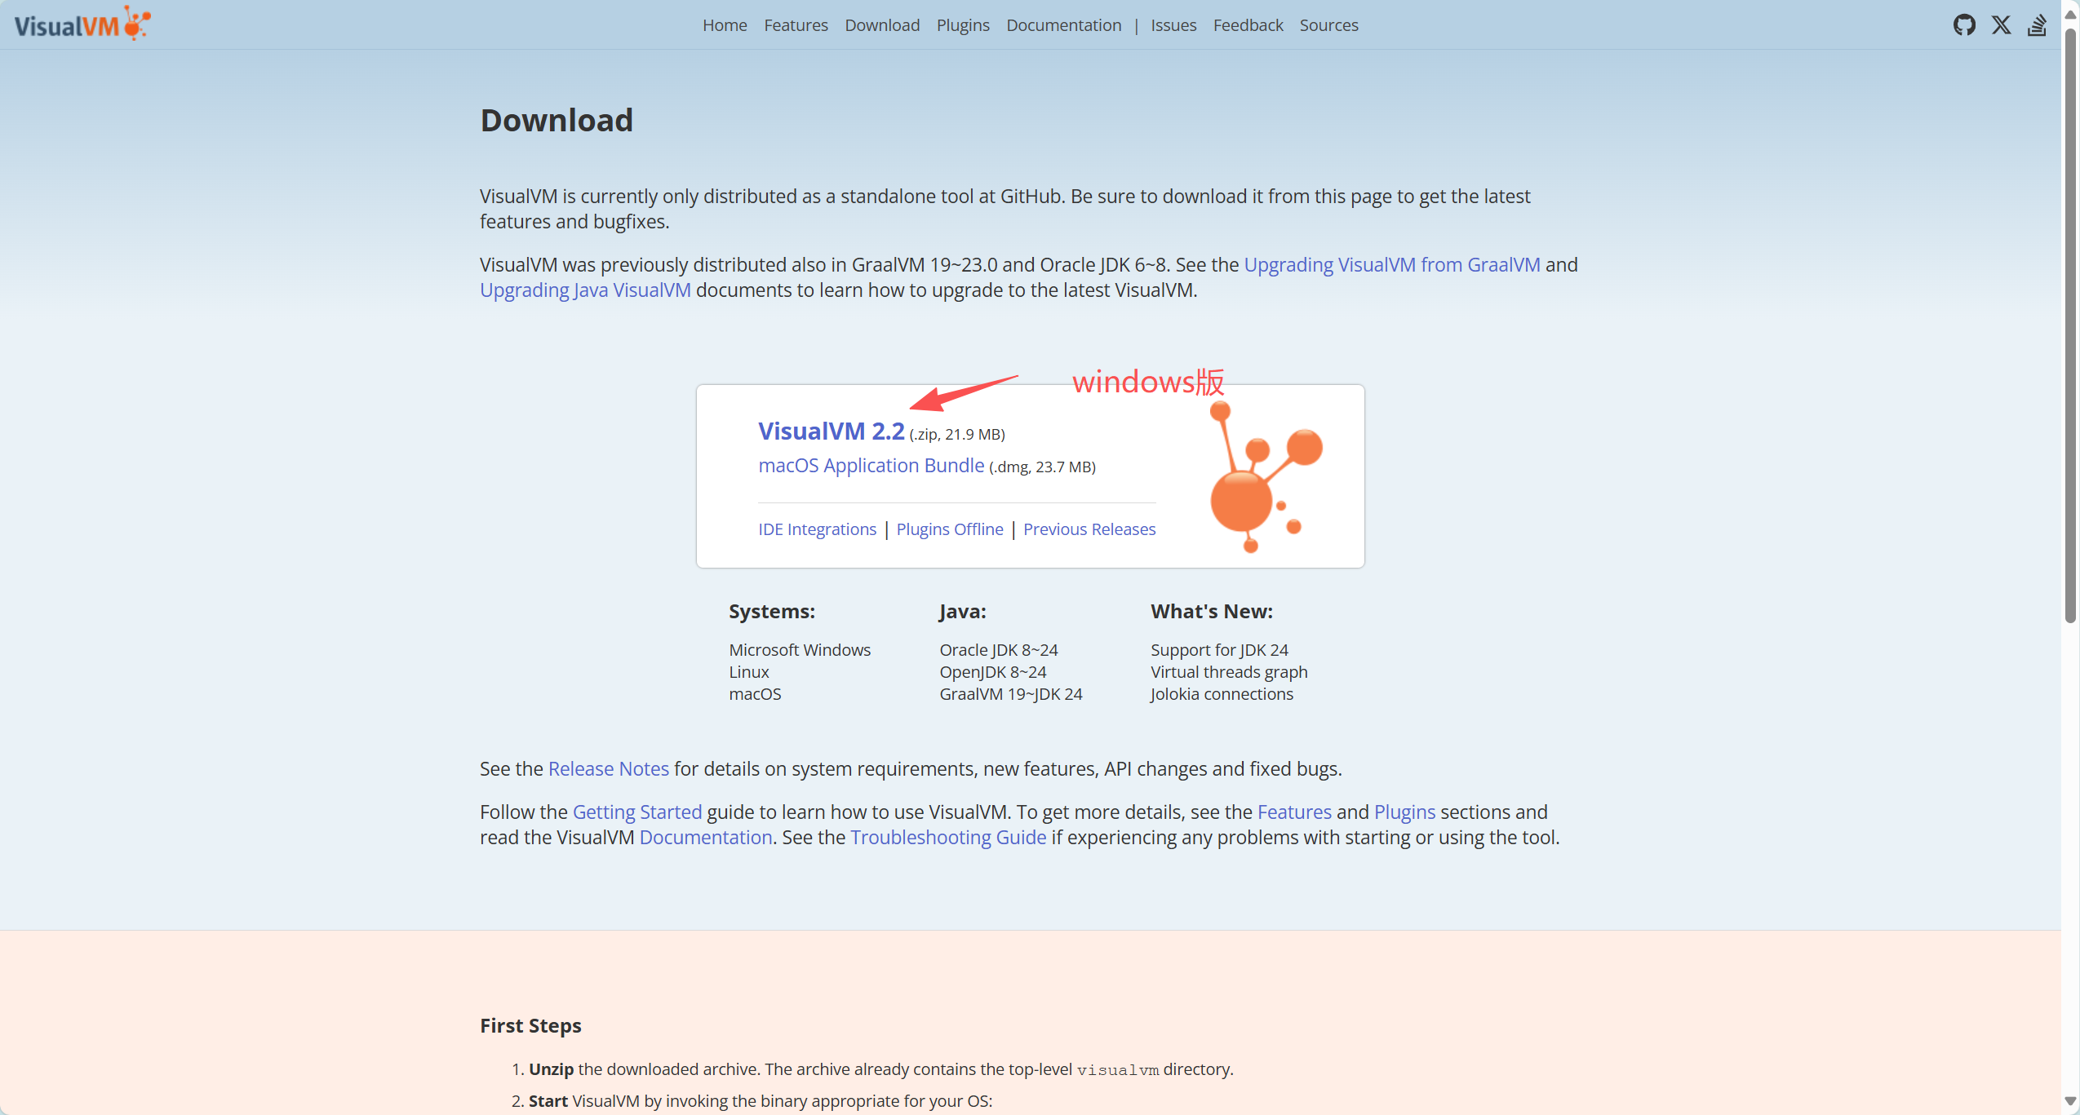Download VisualVM 2.2 zip archive
The height and width of the screenshot is (1115, 2080).
[830, 431]
